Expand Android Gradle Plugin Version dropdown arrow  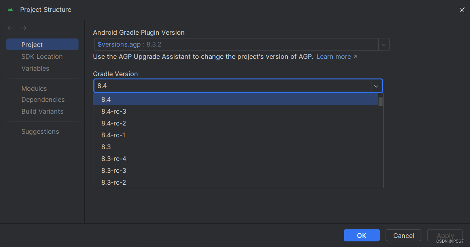click(384, 45)
